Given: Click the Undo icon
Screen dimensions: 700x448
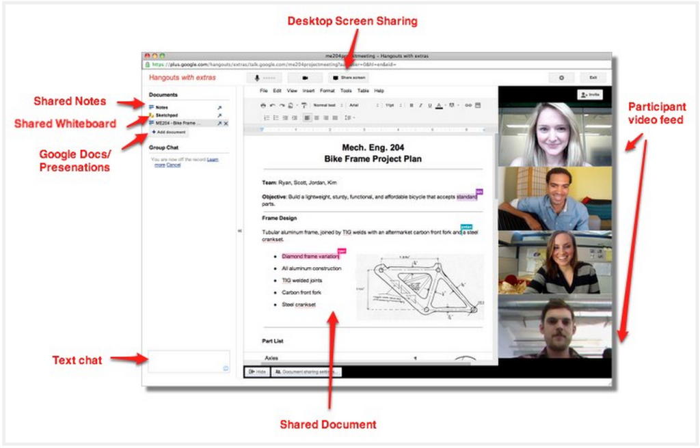Looking at the screenshot, I should [x=272, y=105].
